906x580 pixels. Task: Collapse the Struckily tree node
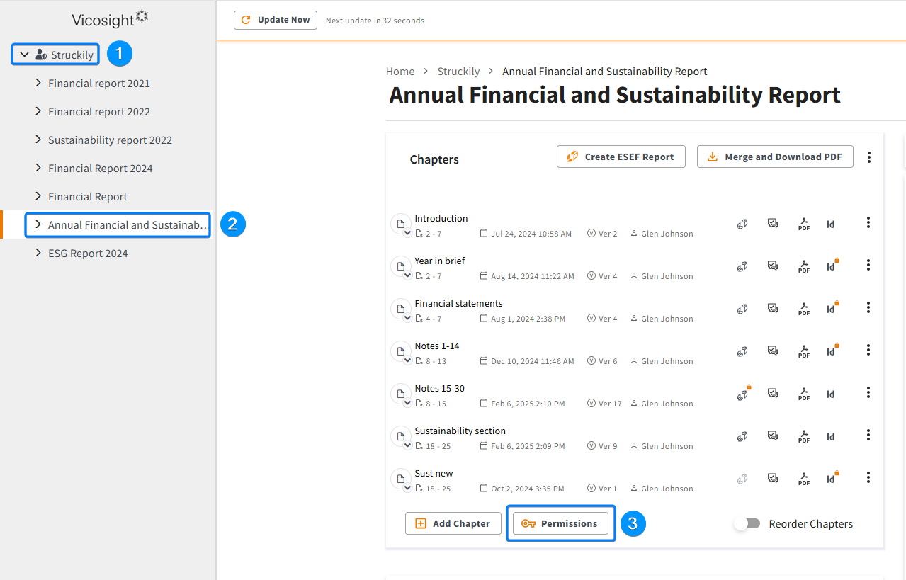tap(25, 55)
